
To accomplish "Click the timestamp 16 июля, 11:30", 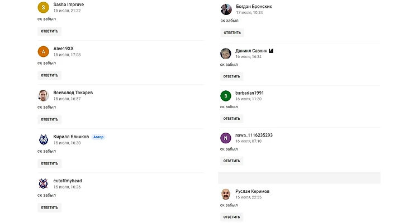I will (x=249, y=99).
